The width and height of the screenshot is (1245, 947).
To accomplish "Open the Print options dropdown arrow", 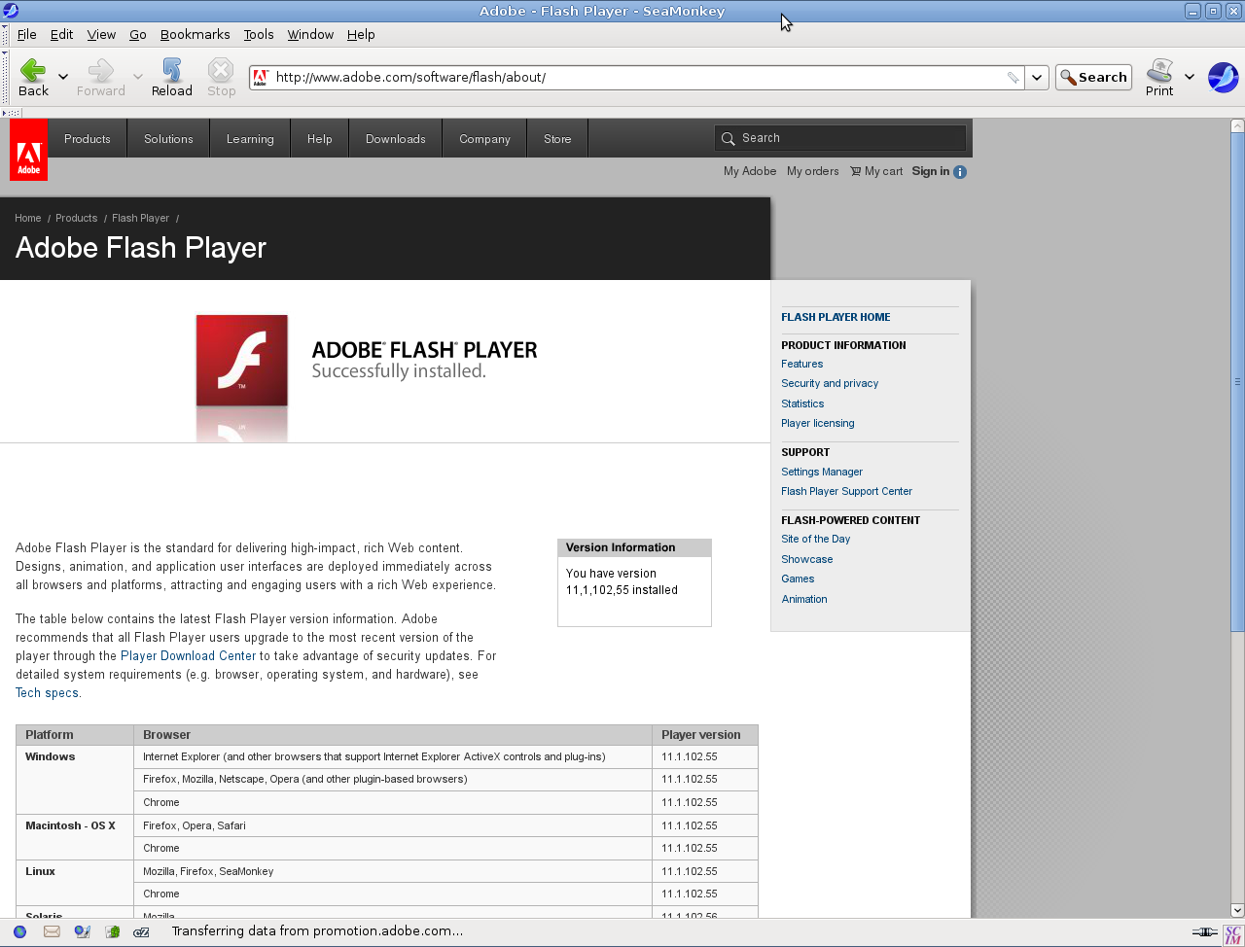I will 1190,77.
